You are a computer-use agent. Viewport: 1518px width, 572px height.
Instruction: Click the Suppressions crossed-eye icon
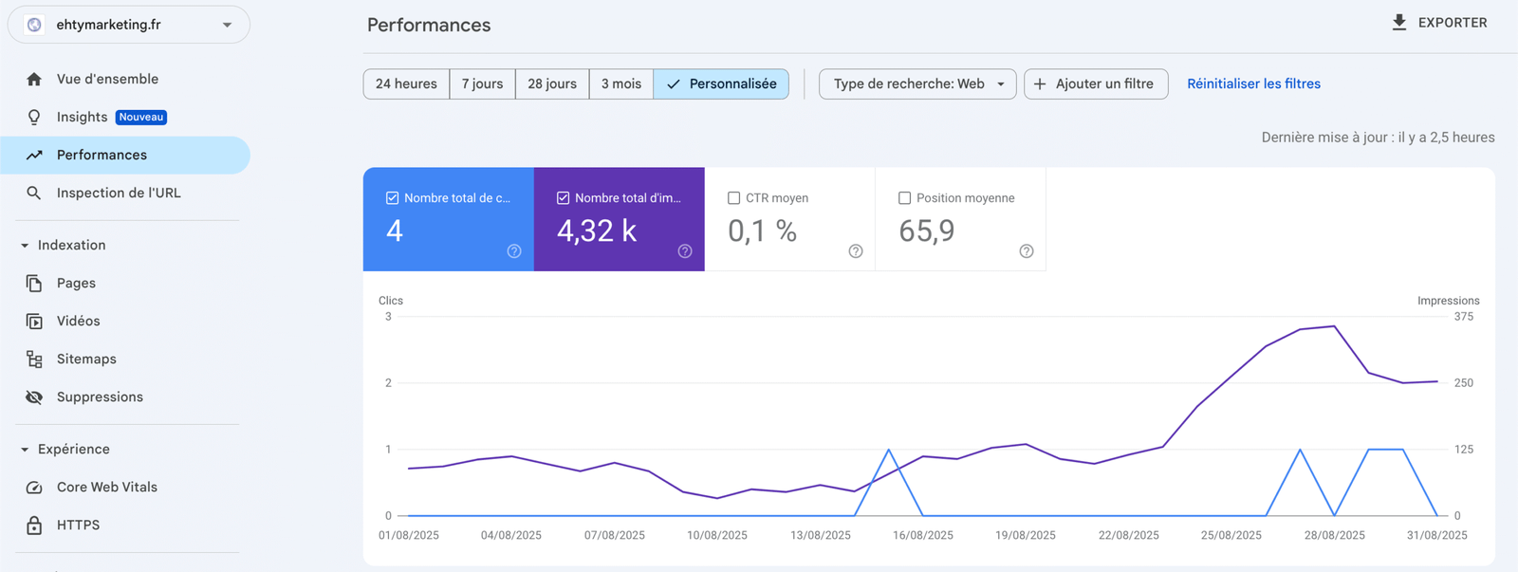tap(34, 397)
